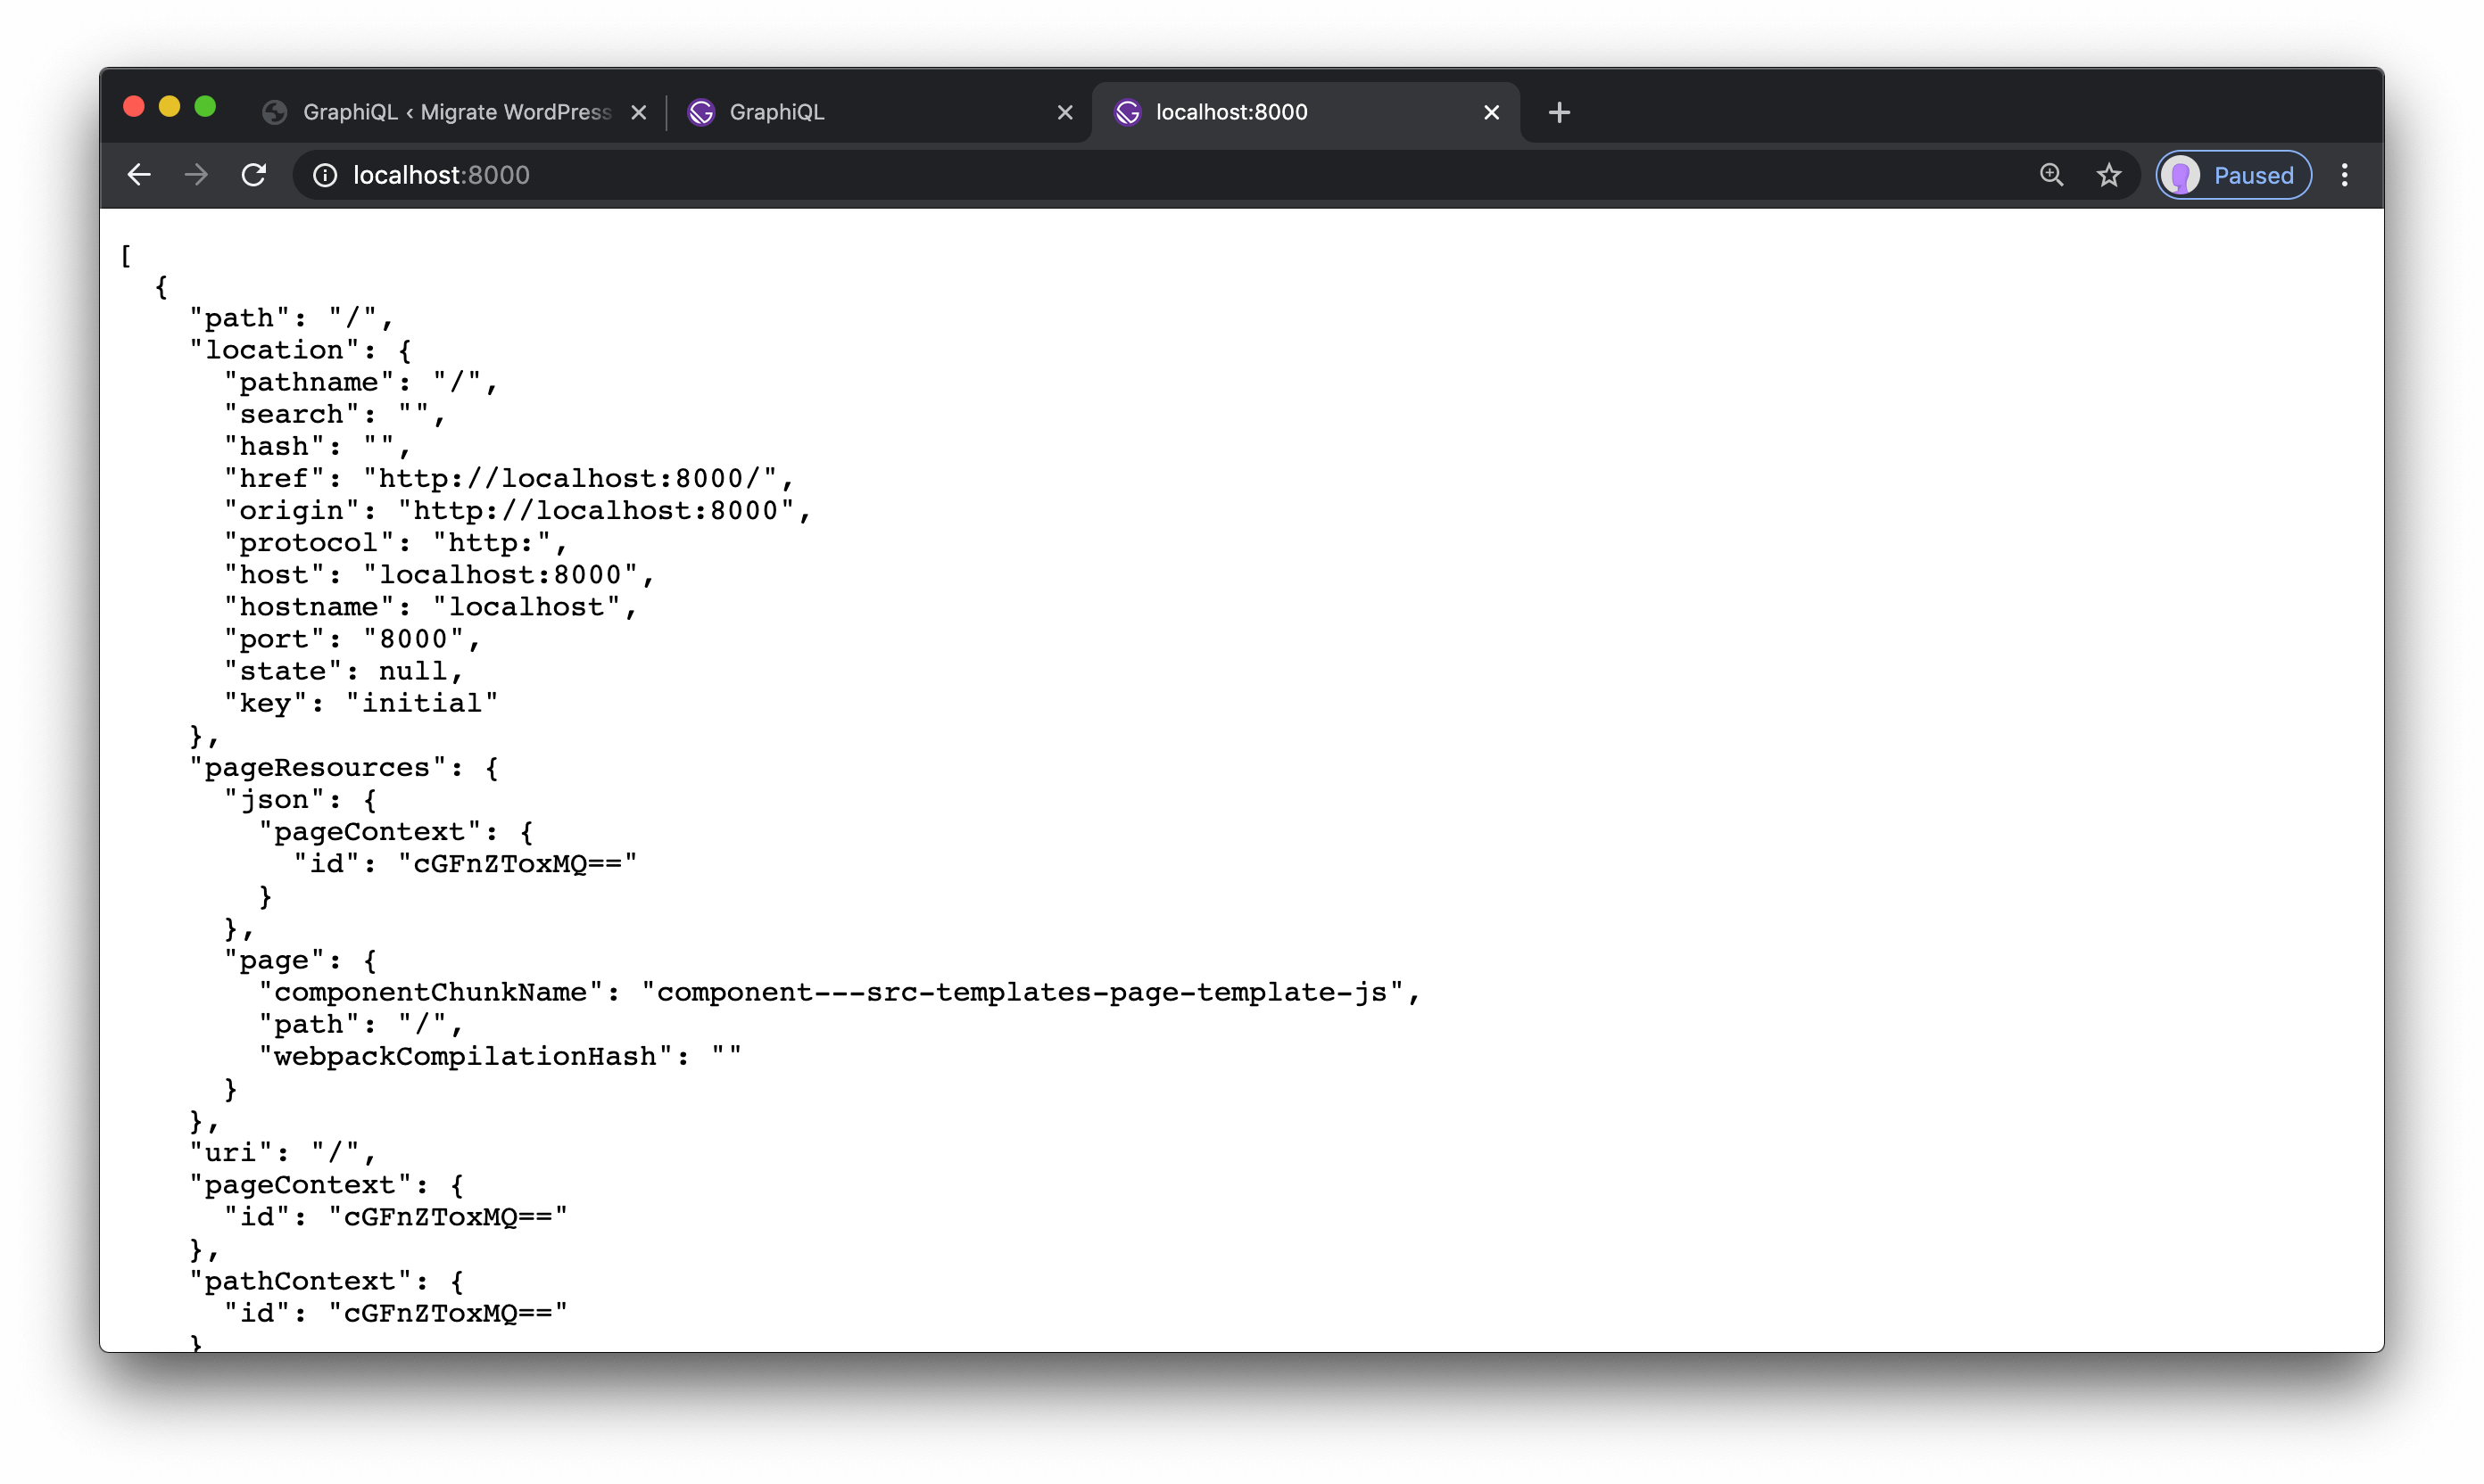The width and height of the screenshot is (2484, 1484).
Task: Reload the localhost:8000 page
Action: [255, 175]
